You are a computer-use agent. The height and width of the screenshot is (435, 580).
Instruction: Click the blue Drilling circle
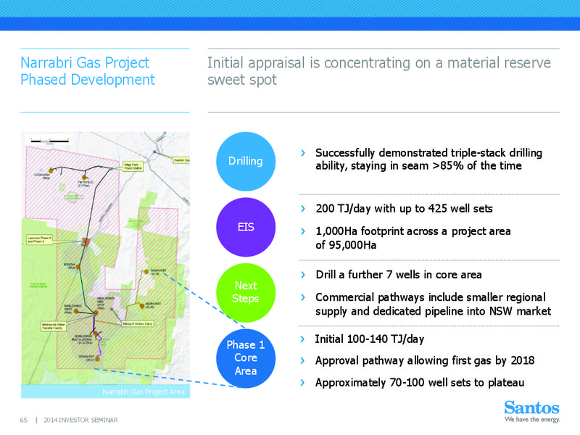(x=246, y=162)
